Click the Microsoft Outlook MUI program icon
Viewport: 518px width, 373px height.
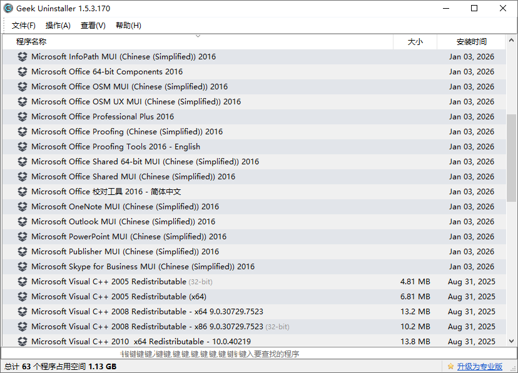[x=21, y=221]
